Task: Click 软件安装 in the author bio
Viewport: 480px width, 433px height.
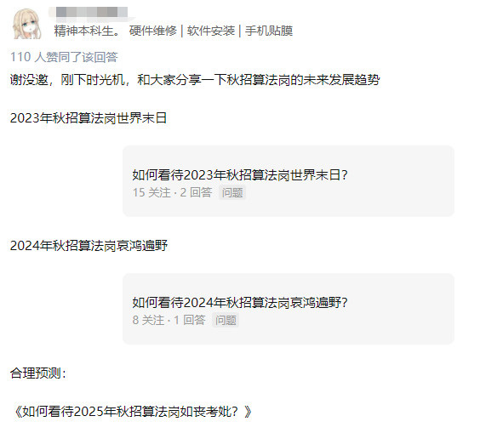Action: tap(211, 31)
